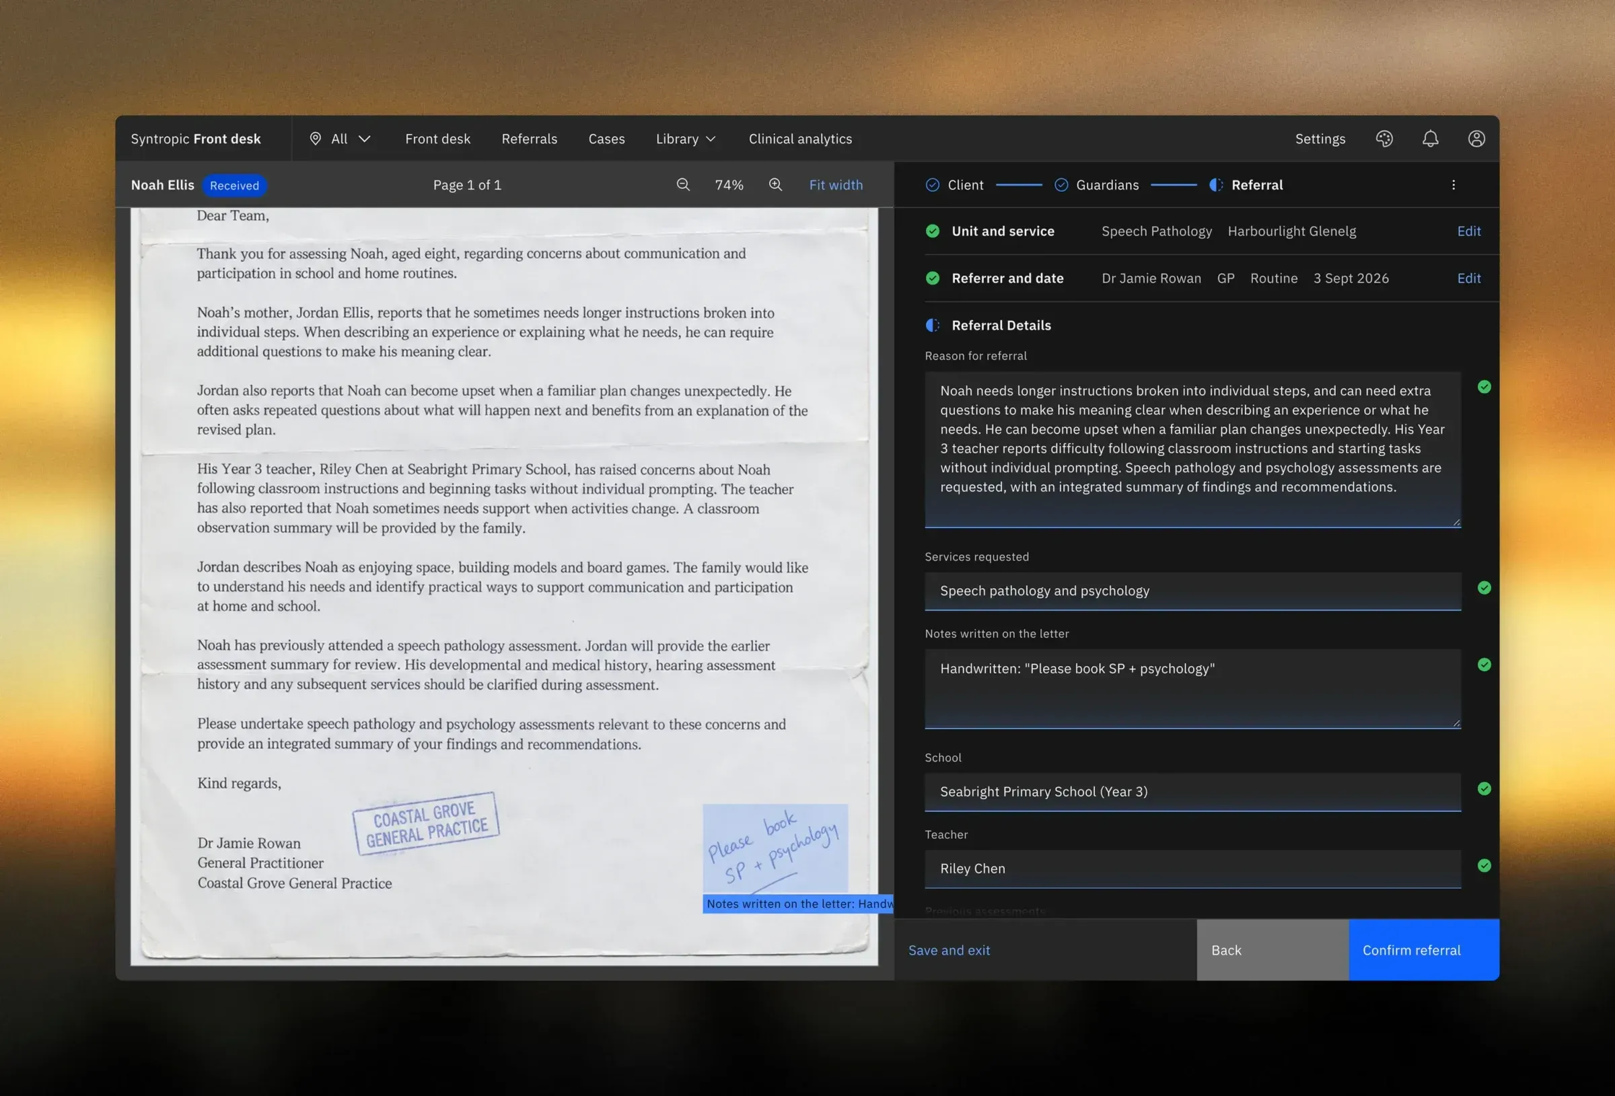Click the Received status badge
The height and width of the screenshot is (1096, 1615).
(x=234, y=186)
